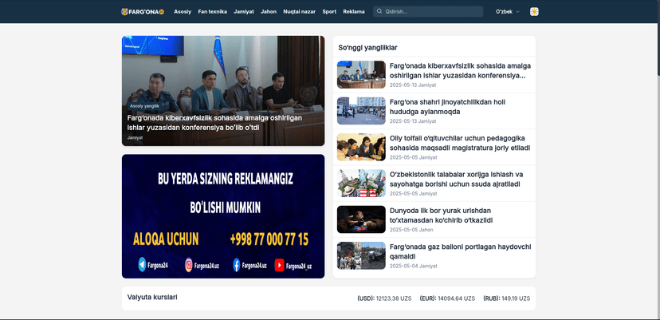The width and height of the screenshot is (660, 320).
Task: Go to the Fan texnika section
Action: click(x=212, y=11)
